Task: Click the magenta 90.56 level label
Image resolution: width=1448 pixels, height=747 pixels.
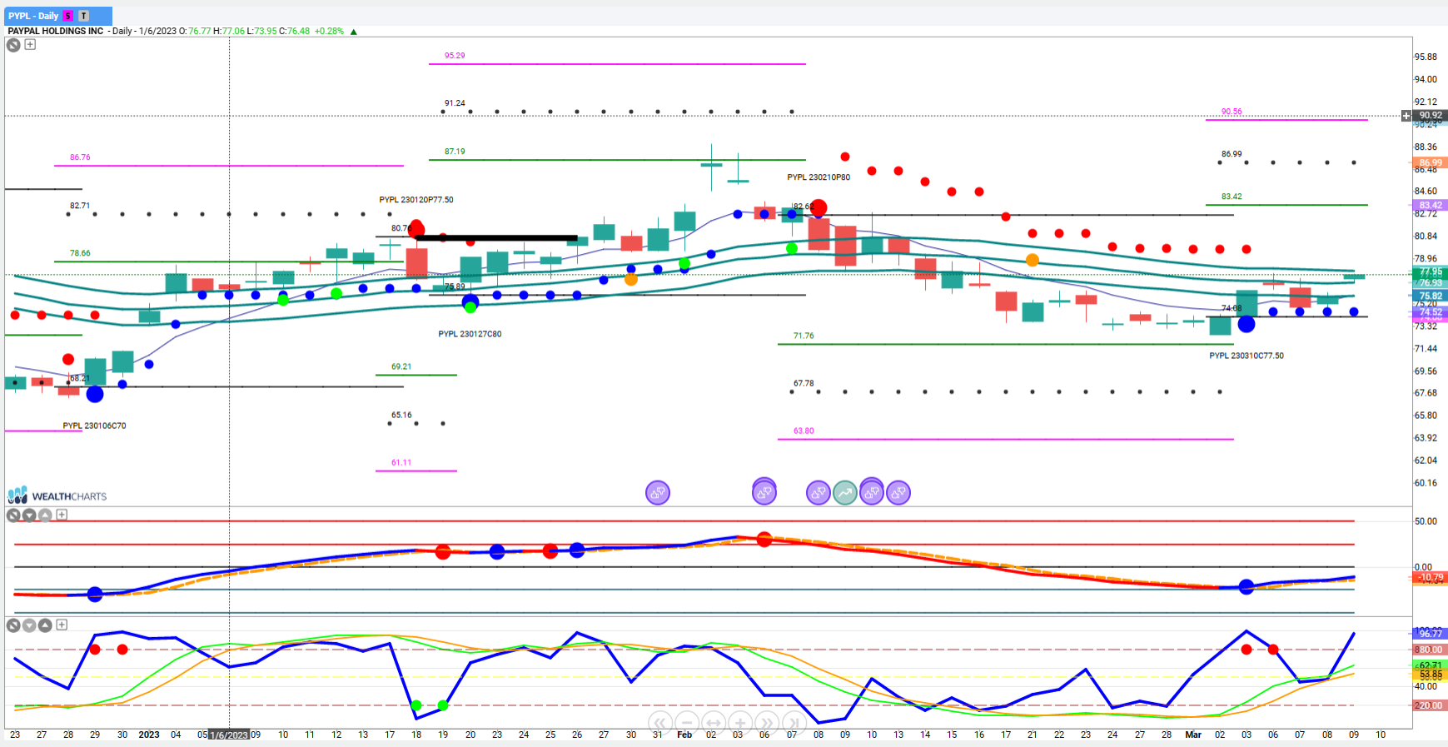Action: pyautogui.click(x=1232, y=112)
